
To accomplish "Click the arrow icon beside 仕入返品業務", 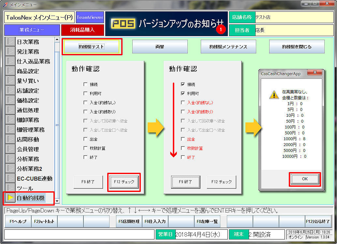I will [x=10, y=61].
